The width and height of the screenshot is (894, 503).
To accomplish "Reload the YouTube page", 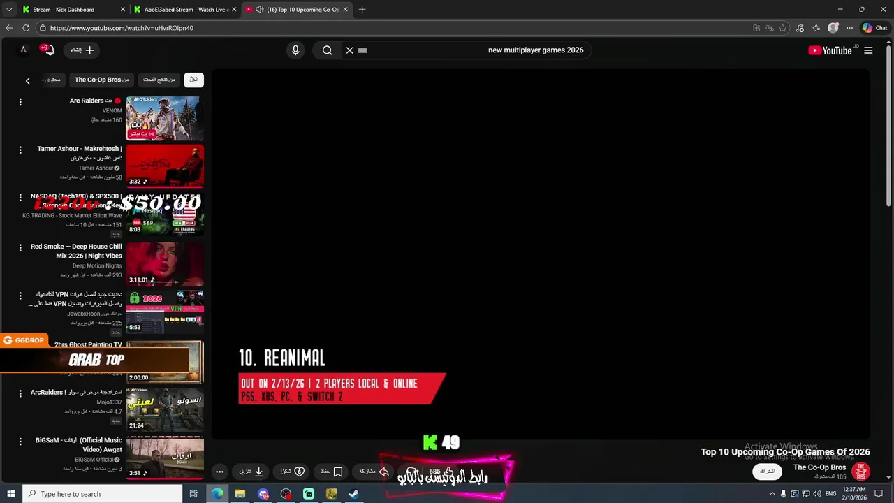I will pos(26,28).
